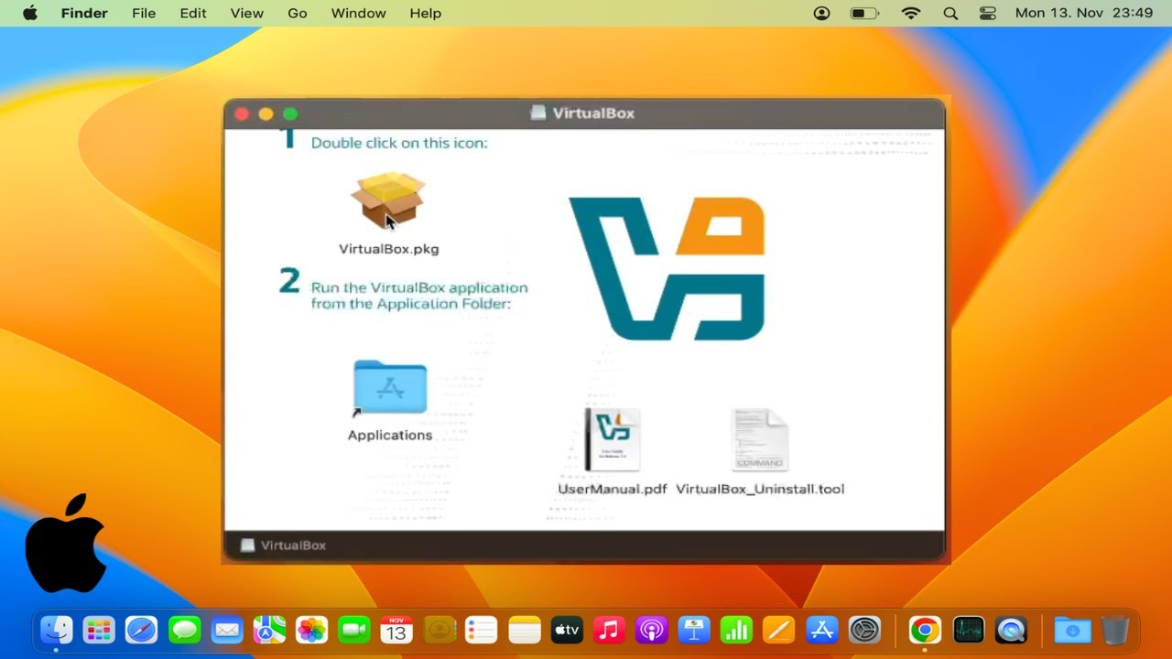
Task: Select the VirtualBox_Uninstall.tool file icon
Action: (x=760, y=439)
